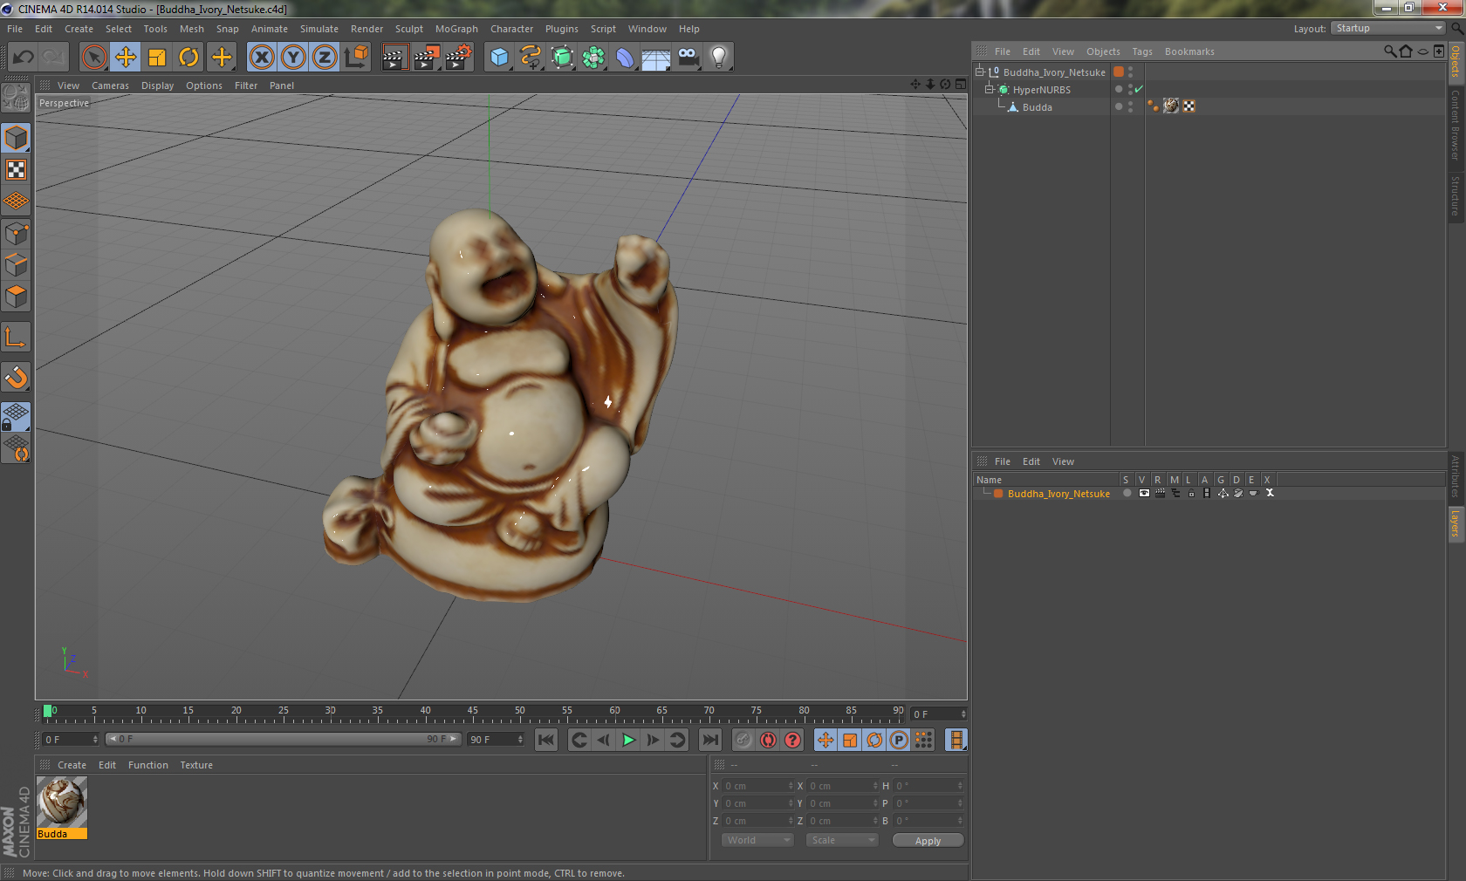Click the preview range slider bar
Image resolution: width=1466 pixels, height=881 pixels.
(284, 739)
